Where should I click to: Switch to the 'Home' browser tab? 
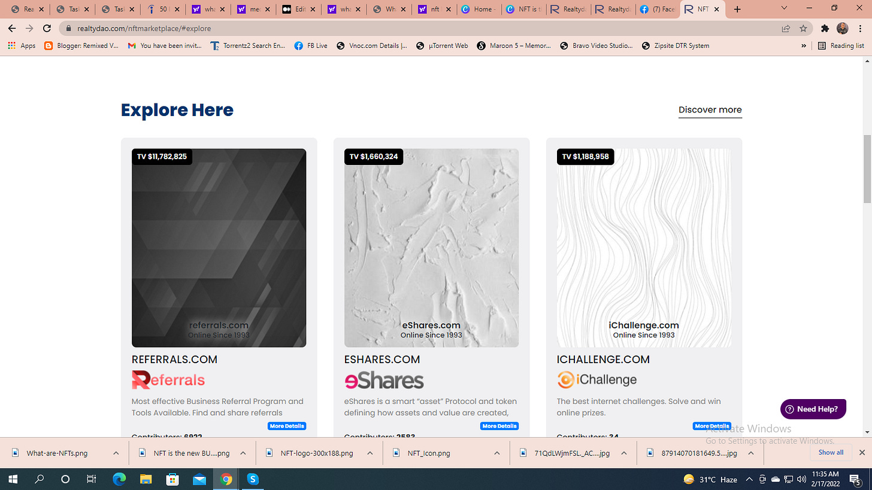[477, 9]
